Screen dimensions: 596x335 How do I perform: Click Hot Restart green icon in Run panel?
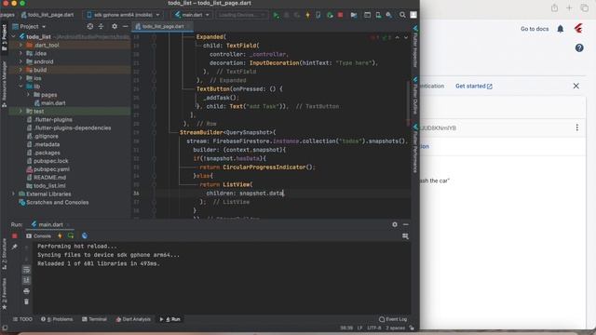coord(71,235)
